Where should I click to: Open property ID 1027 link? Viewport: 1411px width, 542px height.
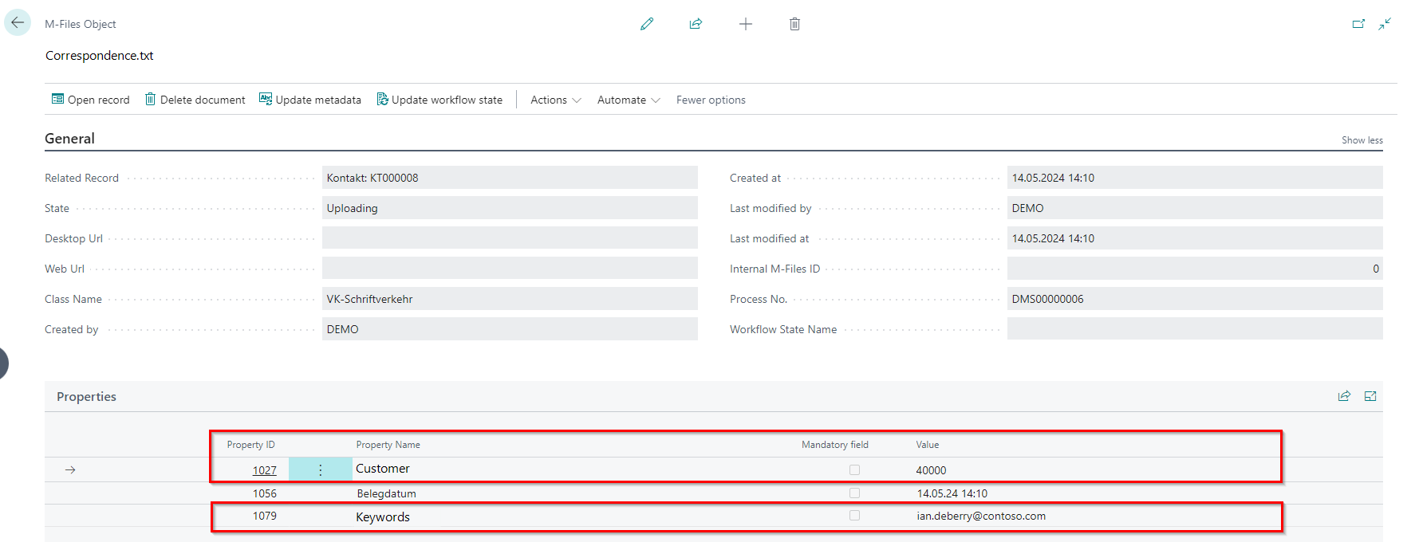coord(265,470)
